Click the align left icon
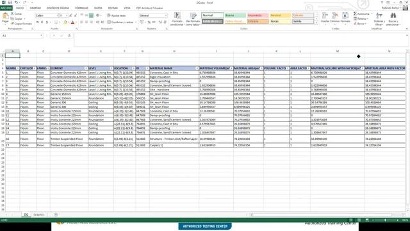This screenshot has width=410, height=231. pyautogui.click(x=81, y=22)
